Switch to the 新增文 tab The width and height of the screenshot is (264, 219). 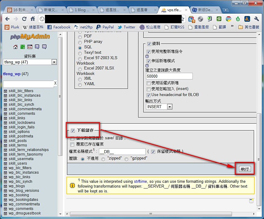(51, 10)
